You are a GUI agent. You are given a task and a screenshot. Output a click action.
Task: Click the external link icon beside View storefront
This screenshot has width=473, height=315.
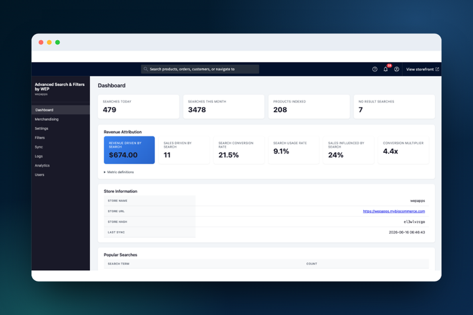click(x=437, y=70)
